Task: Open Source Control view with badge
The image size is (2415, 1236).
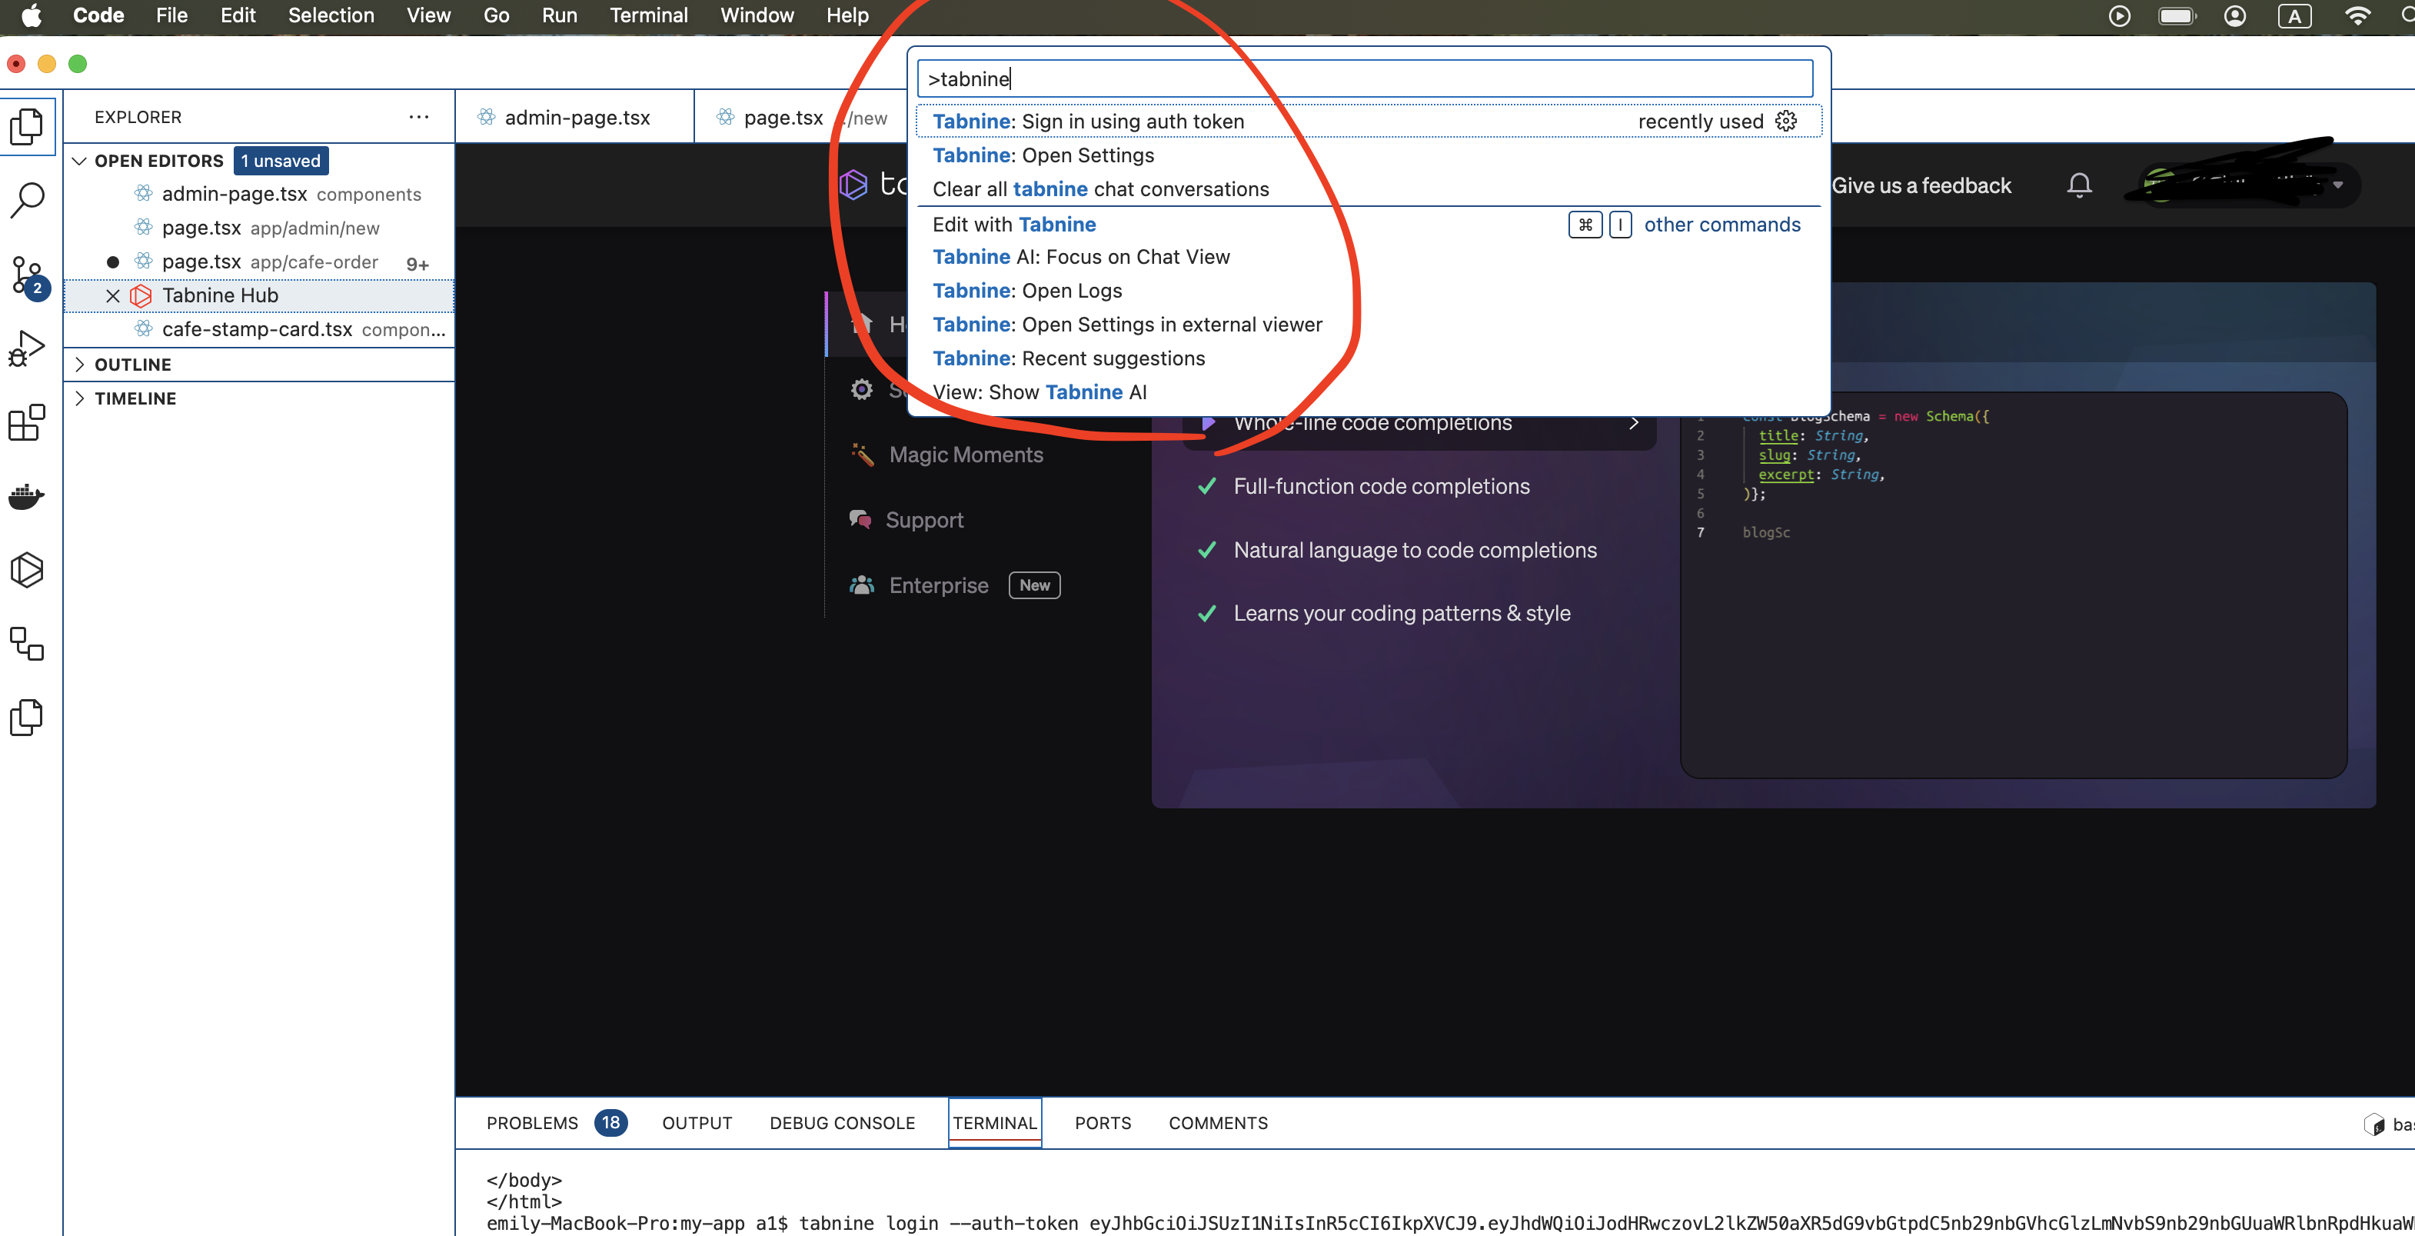Action: (28, 275)
